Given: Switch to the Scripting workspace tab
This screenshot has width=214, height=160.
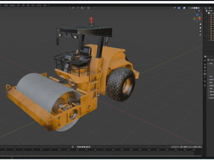Looking at the screenshot, I should tap(45, 5).
